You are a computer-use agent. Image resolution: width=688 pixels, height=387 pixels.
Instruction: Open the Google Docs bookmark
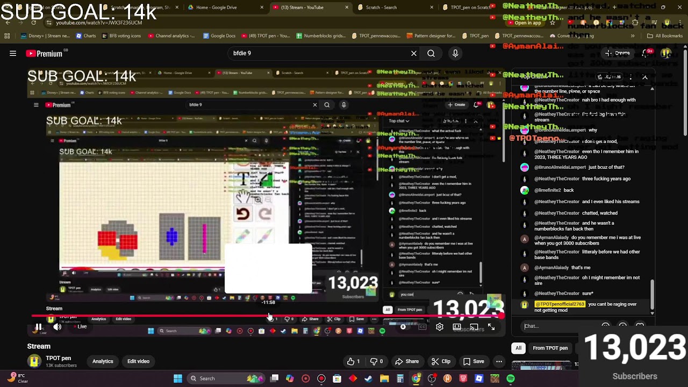219,36
